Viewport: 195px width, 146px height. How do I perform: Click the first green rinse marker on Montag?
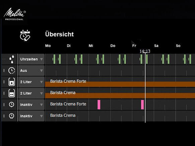pyautogui.click(x=54, y=59)
